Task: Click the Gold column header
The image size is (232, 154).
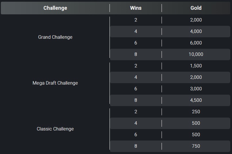Action: [x=196, y=8]
